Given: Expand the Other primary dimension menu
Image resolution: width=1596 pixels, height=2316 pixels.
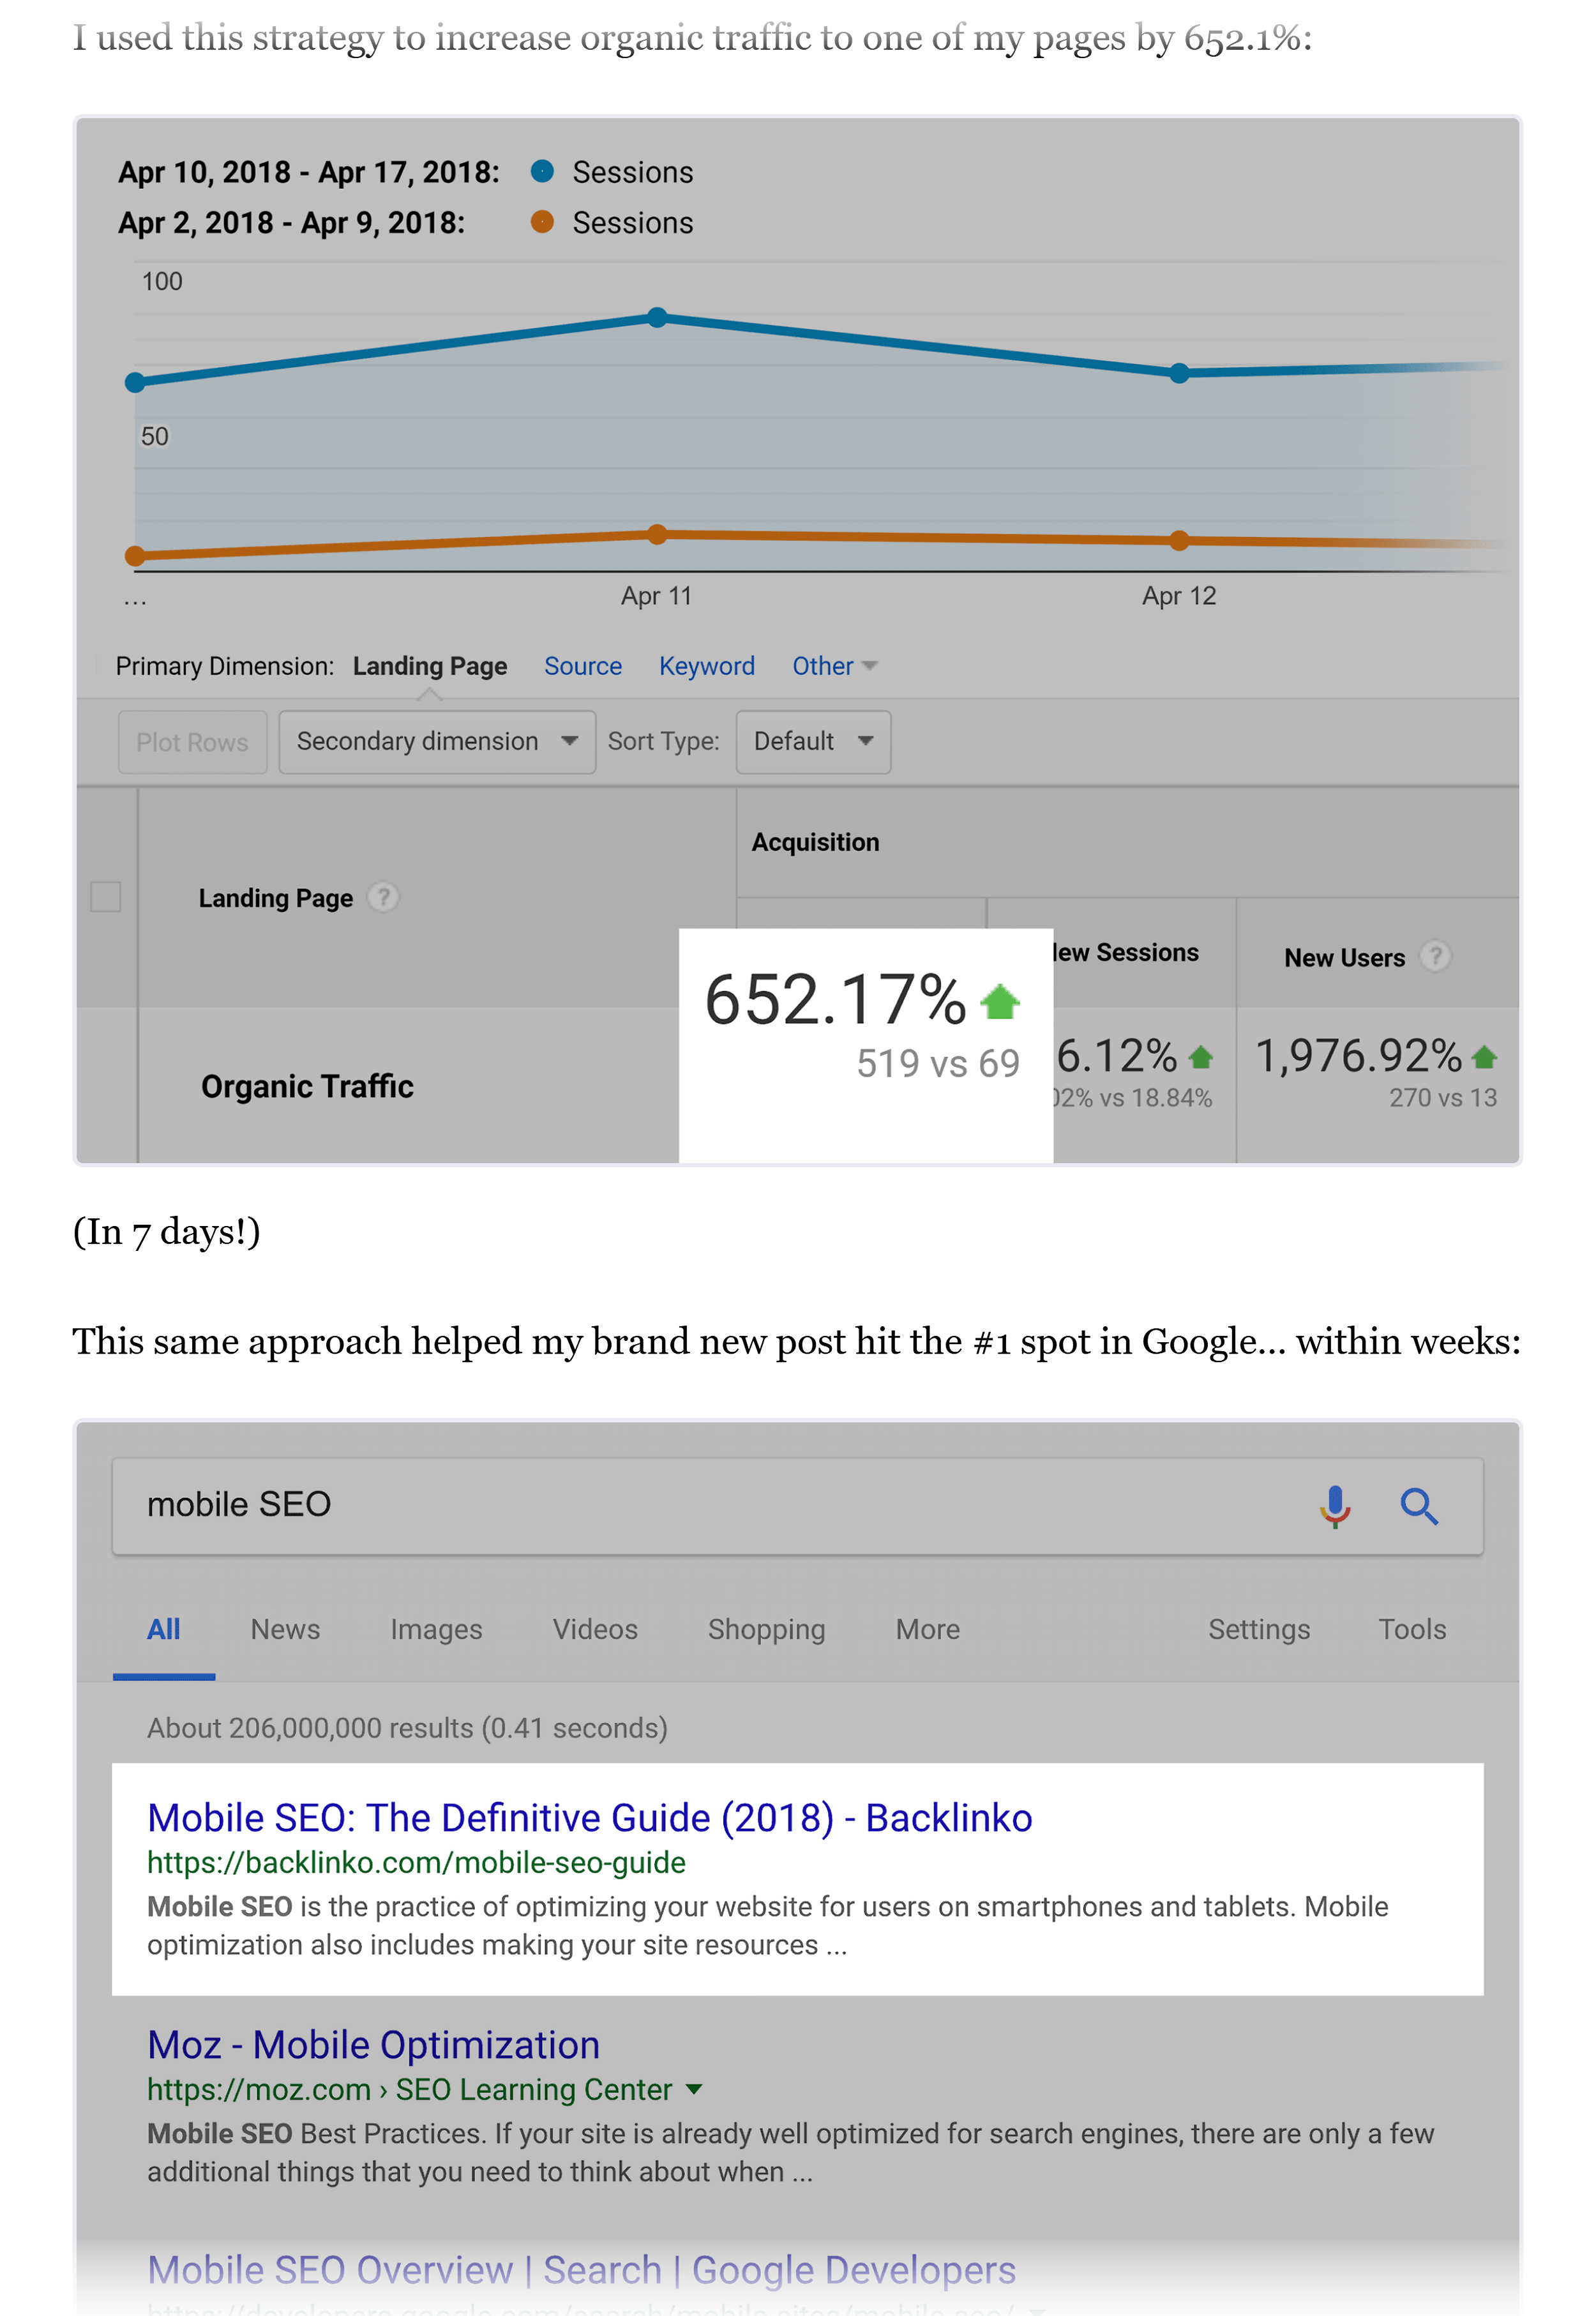Looking at the screenshot, I should coord(834,666).
